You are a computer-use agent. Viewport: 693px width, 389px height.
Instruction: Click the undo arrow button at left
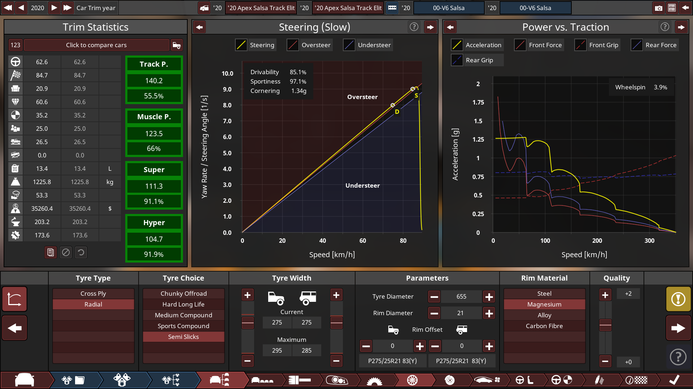click(14, 299)
